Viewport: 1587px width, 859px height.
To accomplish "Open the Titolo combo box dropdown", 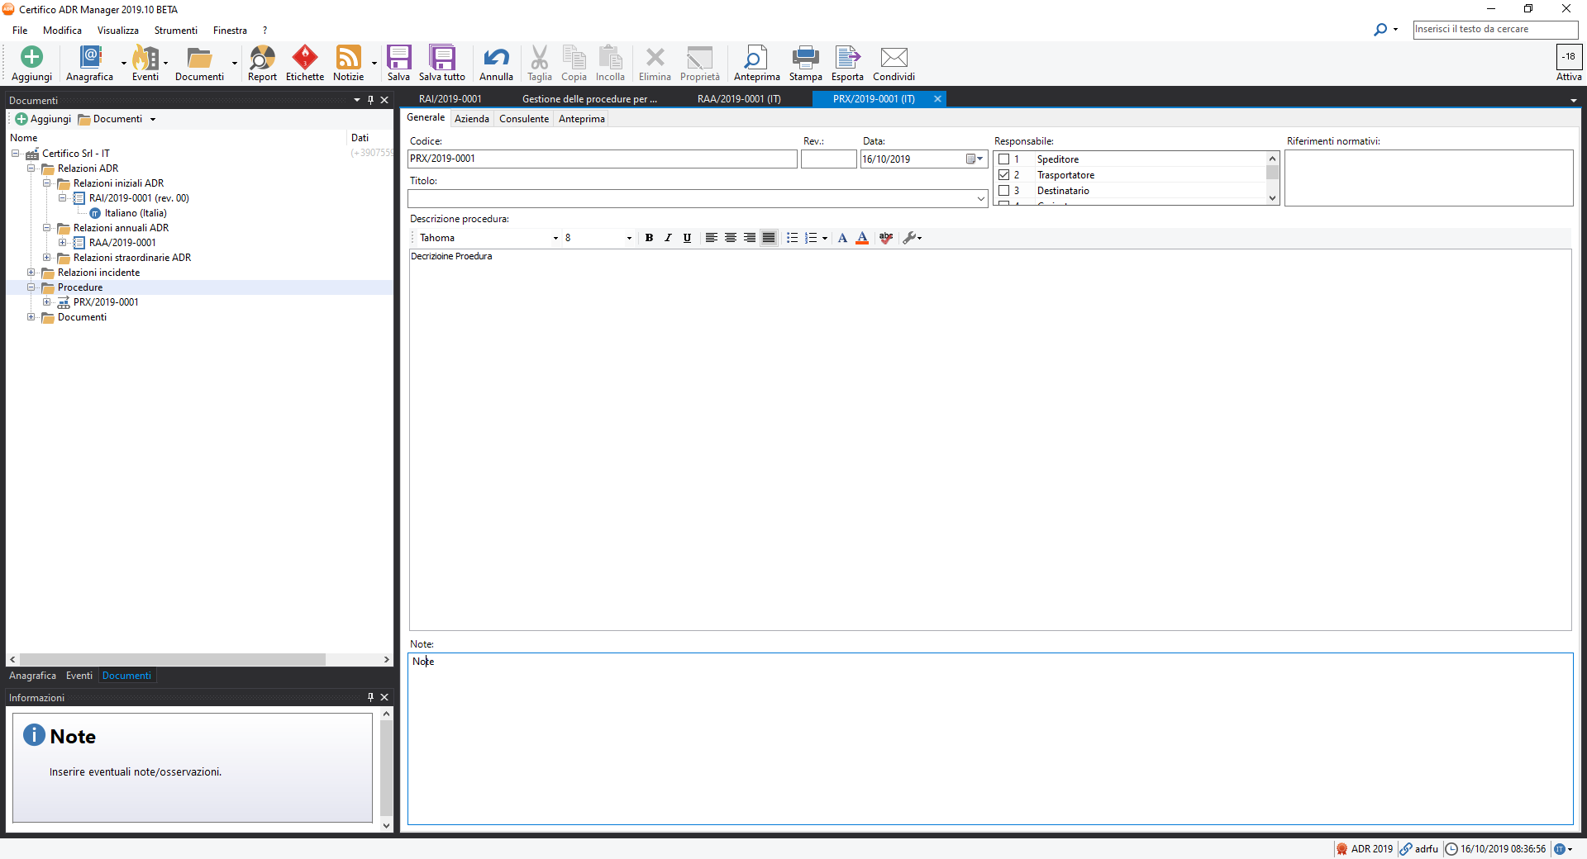I will [x=980, y=198].
